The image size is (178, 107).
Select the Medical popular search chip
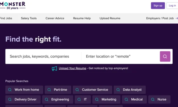pyautogui.click(x=134, y=99)
